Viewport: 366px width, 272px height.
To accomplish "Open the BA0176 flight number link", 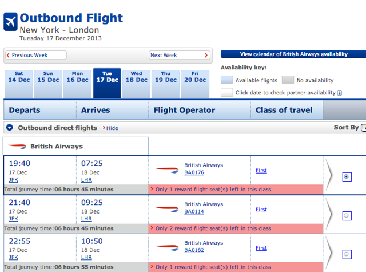I will coord(194,172).
